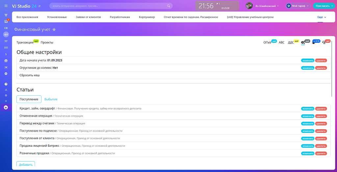This screenshot has width=337, height=172.
Task: Click the headset support icon
Action: 324,43
